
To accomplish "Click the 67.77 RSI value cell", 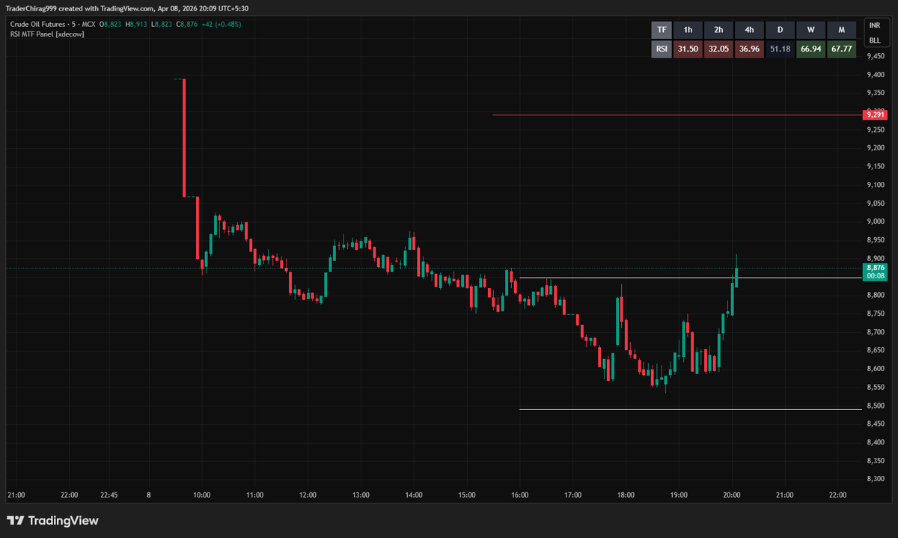I will pos(841,49).
